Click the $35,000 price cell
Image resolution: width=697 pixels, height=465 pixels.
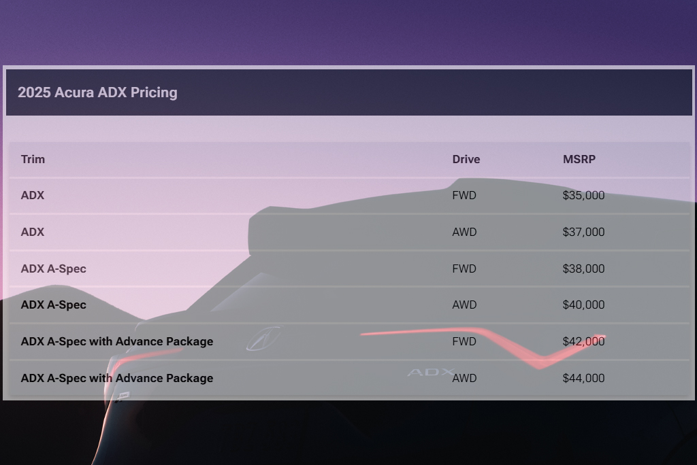pyautogui.click(x=583, y=196)
